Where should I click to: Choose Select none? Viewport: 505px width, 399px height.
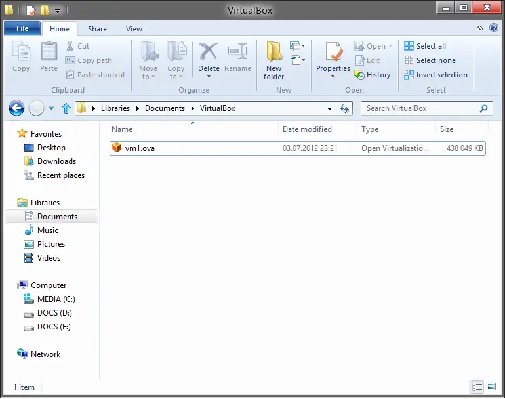[430, 60]
